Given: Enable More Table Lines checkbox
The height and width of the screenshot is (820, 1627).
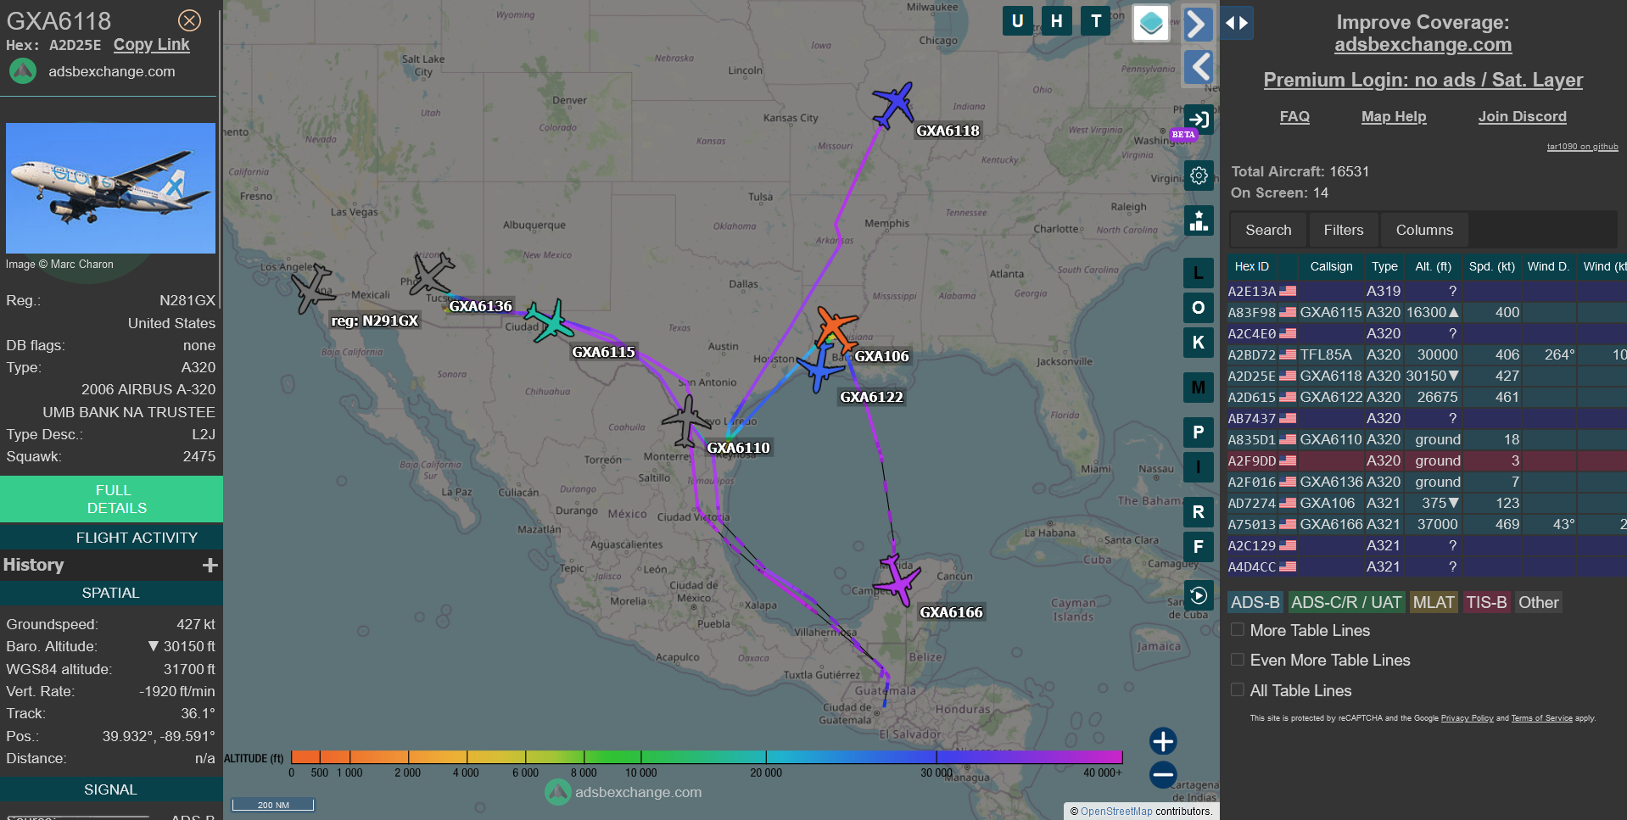Looking at the screenshot, I should (x=1238, y=630).
